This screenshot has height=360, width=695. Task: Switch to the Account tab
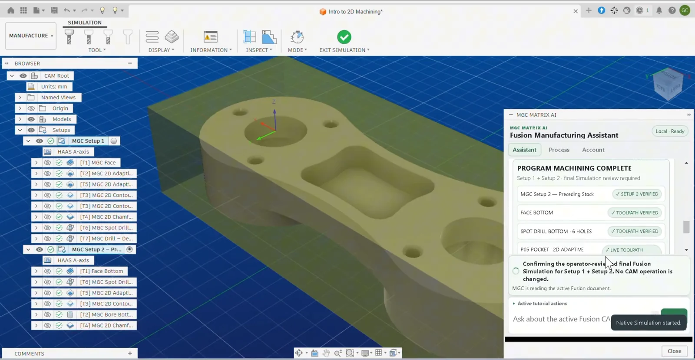coord(593,150)
